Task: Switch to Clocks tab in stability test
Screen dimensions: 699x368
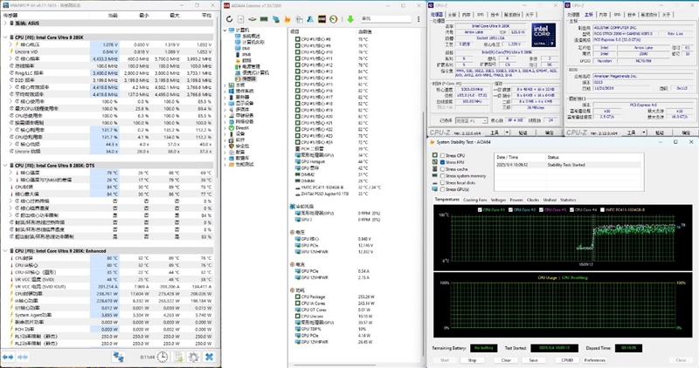Action: 533,200
